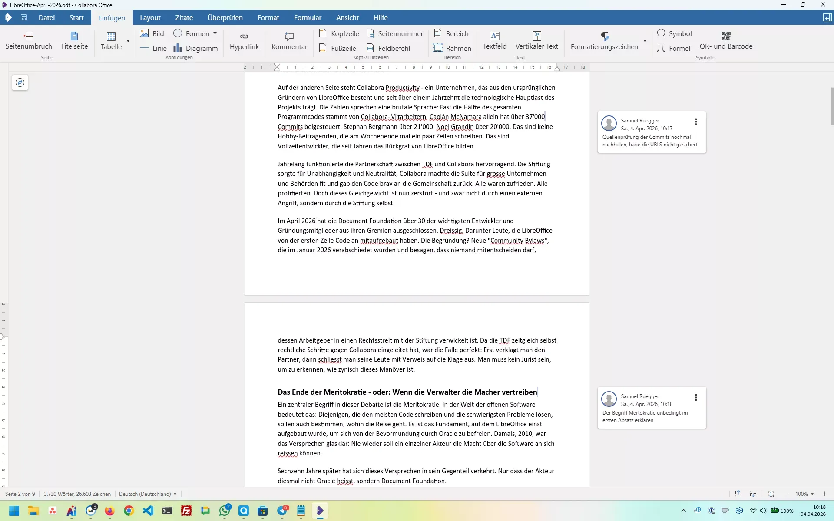
Task: Insert a Kopfzeile header
Action: pos(339,33)
